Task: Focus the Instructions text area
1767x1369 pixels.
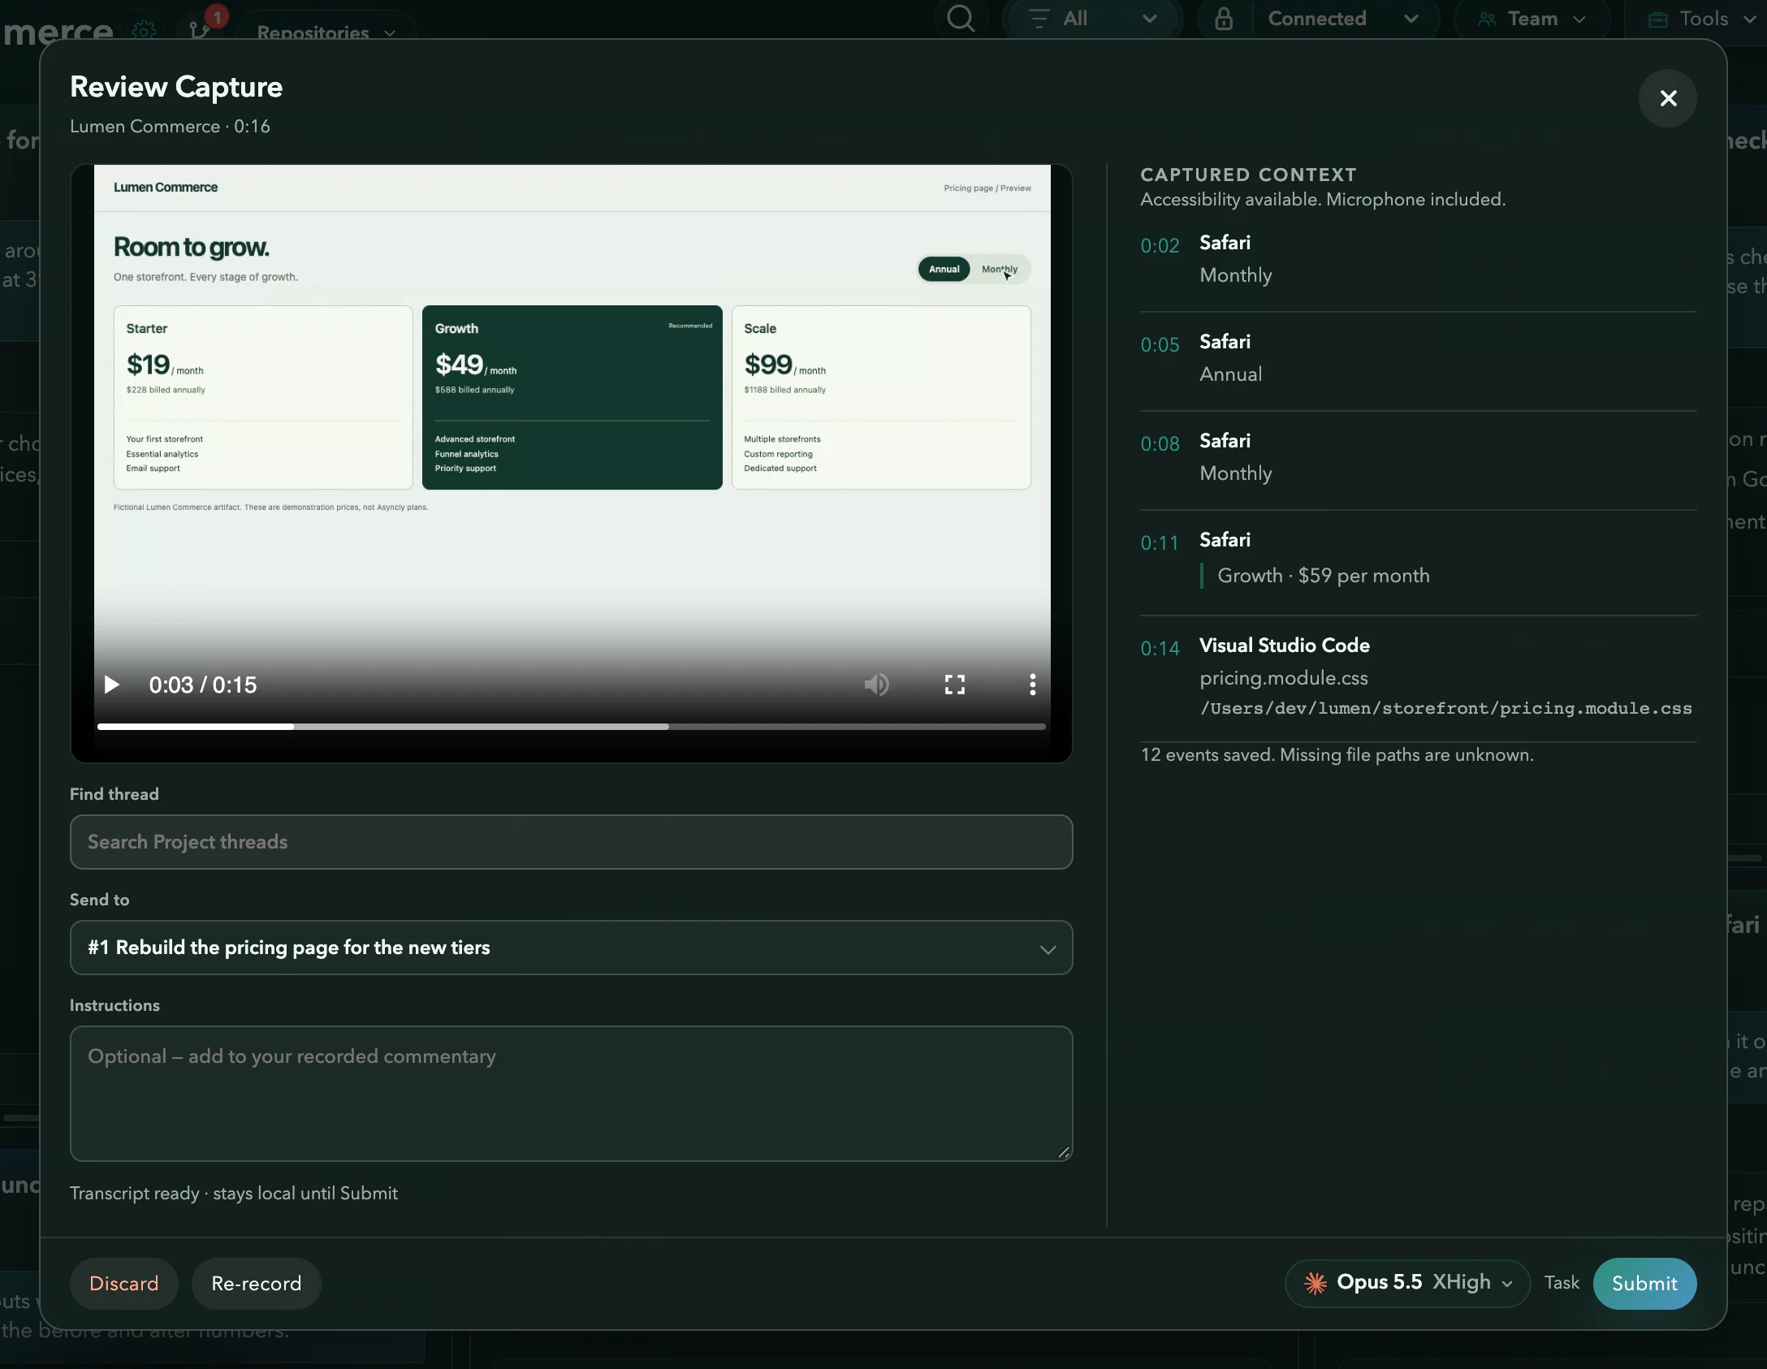Action: point(571,1093)
